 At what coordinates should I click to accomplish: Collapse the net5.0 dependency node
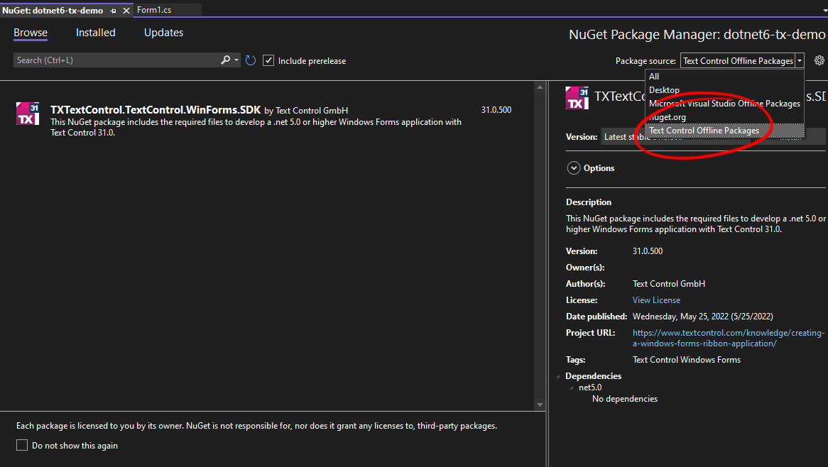click(x=572, y=388)
